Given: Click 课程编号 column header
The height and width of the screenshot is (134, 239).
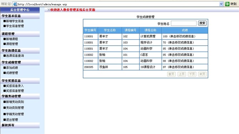Looking at the screenshot, I should click(x=131, y=30).
